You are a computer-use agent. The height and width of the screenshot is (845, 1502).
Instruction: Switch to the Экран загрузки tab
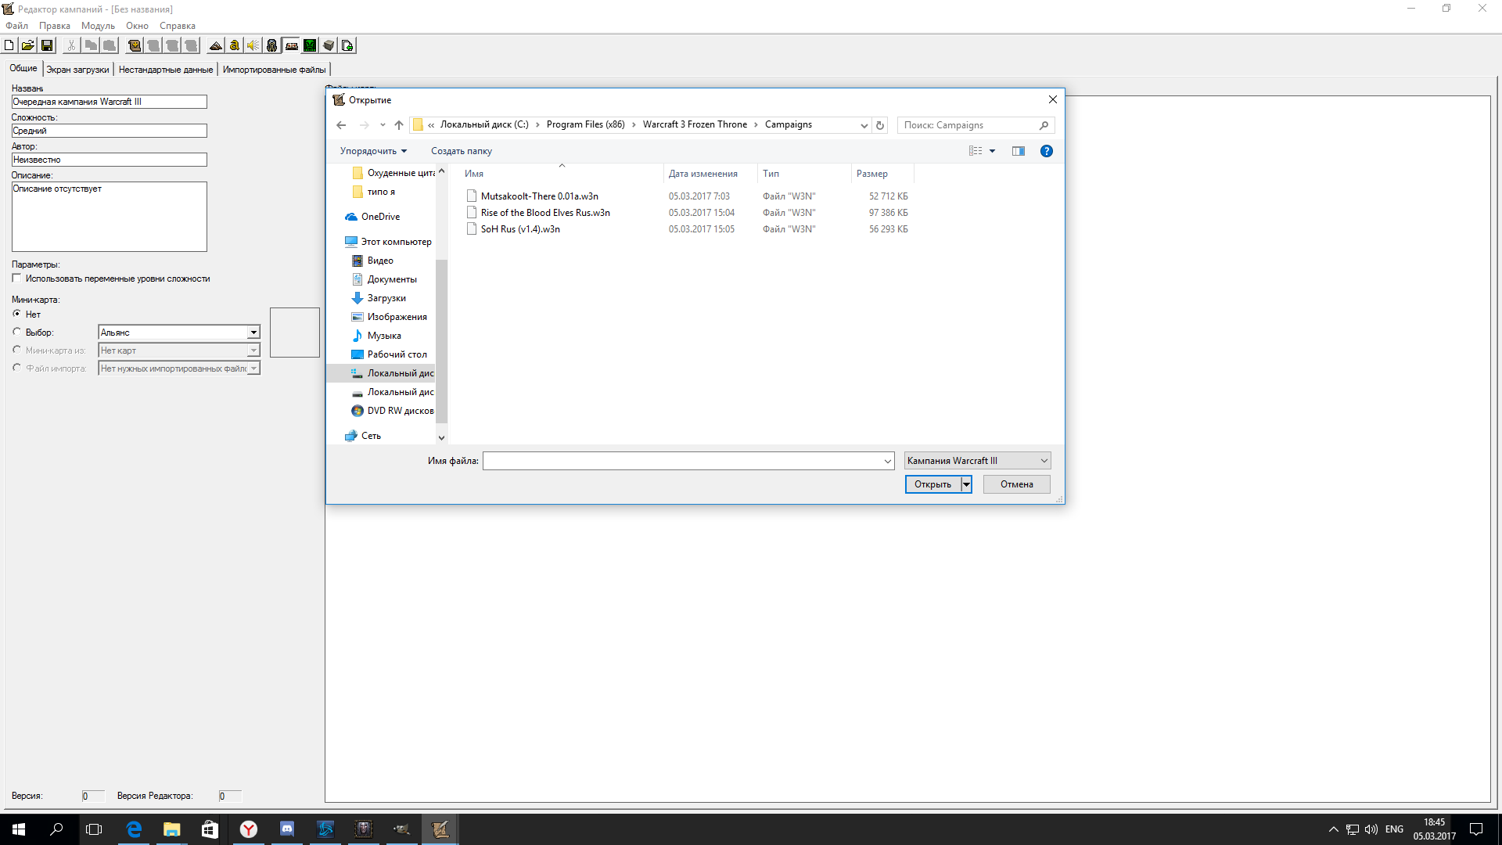pyautogui.click(x=77, y=70)
